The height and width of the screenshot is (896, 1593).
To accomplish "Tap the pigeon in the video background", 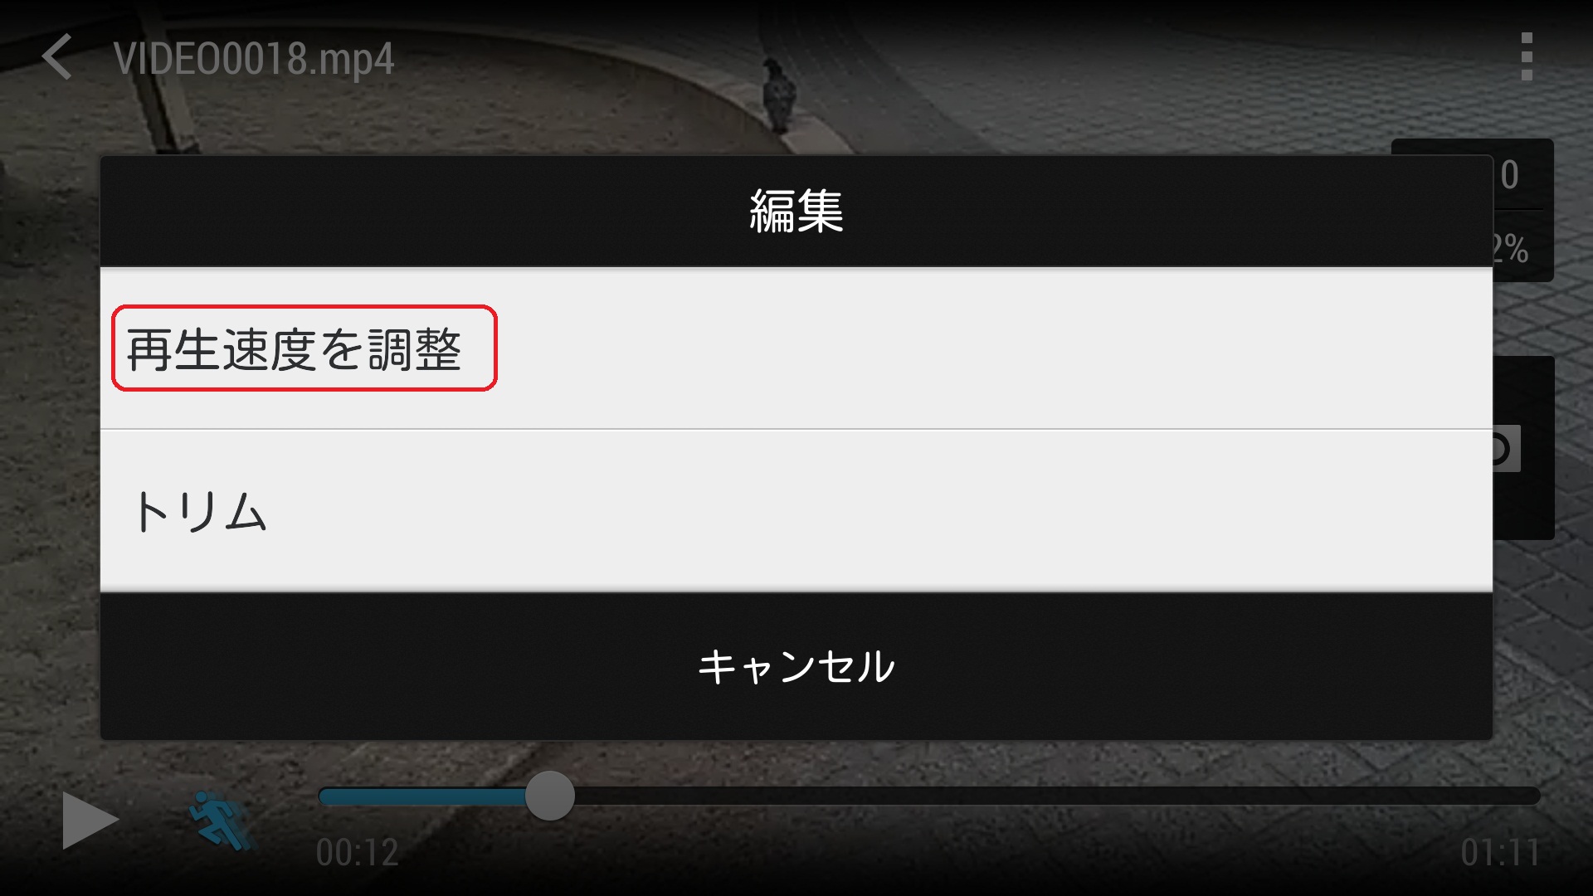I will (779, 95).
